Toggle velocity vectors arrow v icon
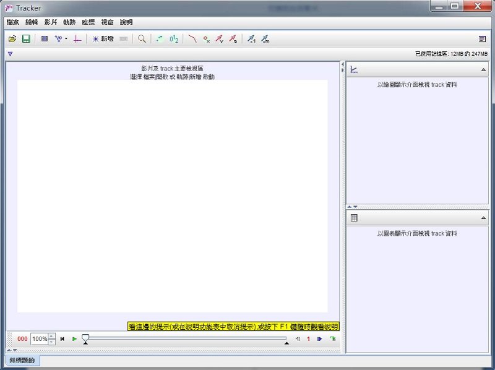Viewport: 495px width, 370px height. click(220, 39)
